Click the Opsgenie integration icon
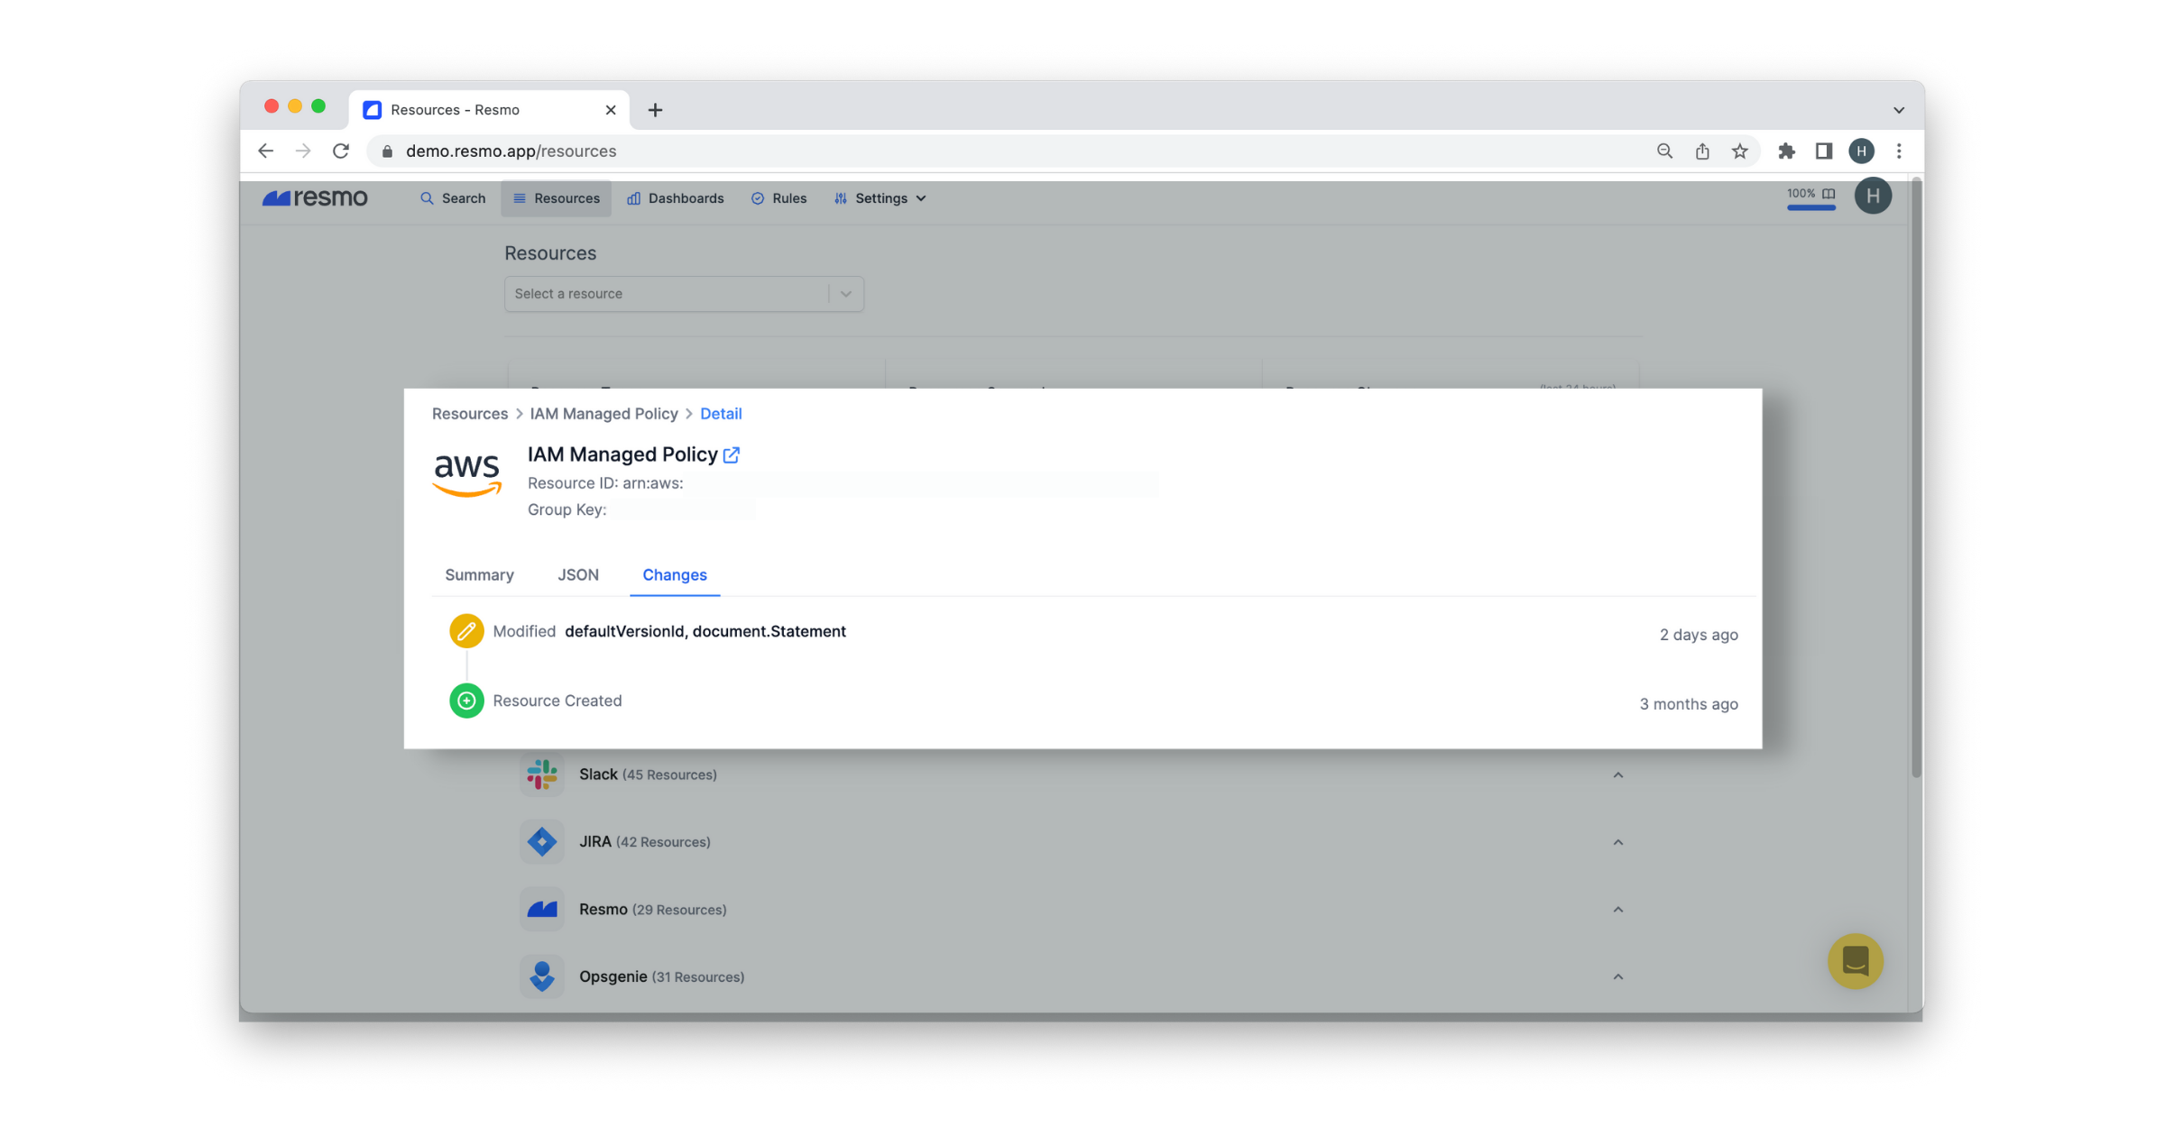This screenshot has width=2165, height=1136. 541,976
